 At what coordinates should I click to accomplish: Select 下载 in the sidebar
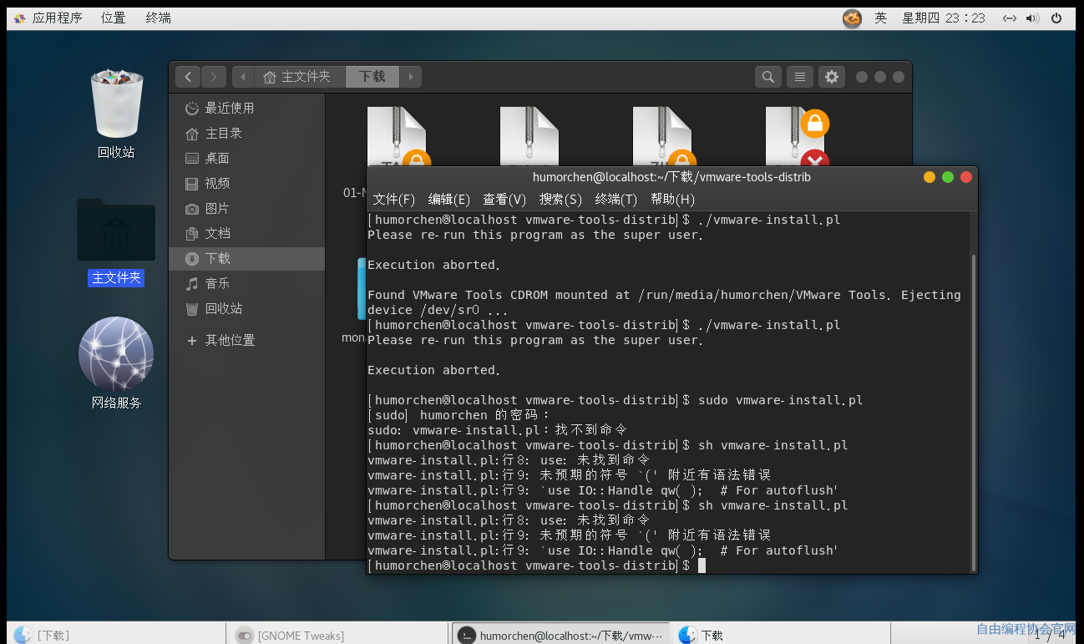pos(246,258)
